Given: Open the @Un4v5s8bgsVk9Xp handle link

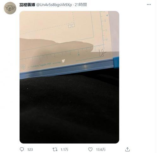Looking at the screenshot, I should [54, 5].
